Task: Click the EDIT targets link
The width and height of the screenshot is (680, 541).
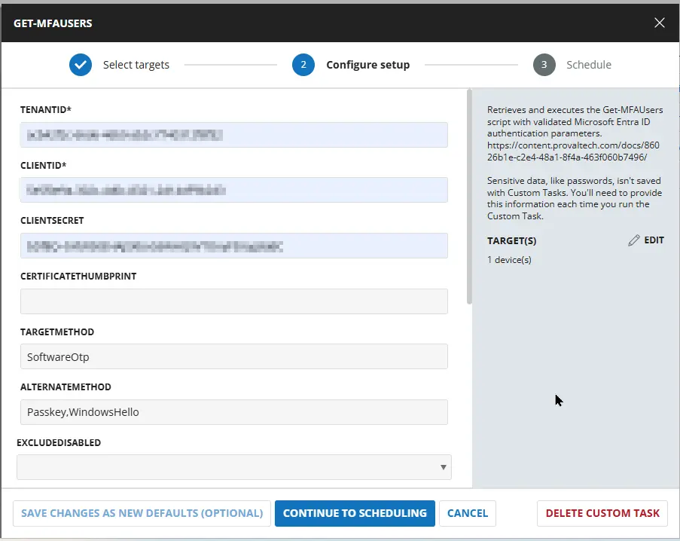Action: tap(654, 240)
